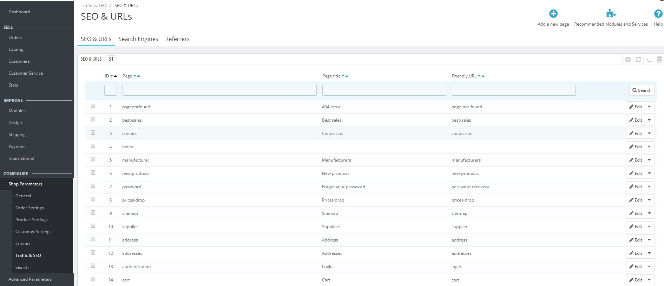Open actions dropdown for contact row
This screenshot has height=286, width=664.
(650, 134)
